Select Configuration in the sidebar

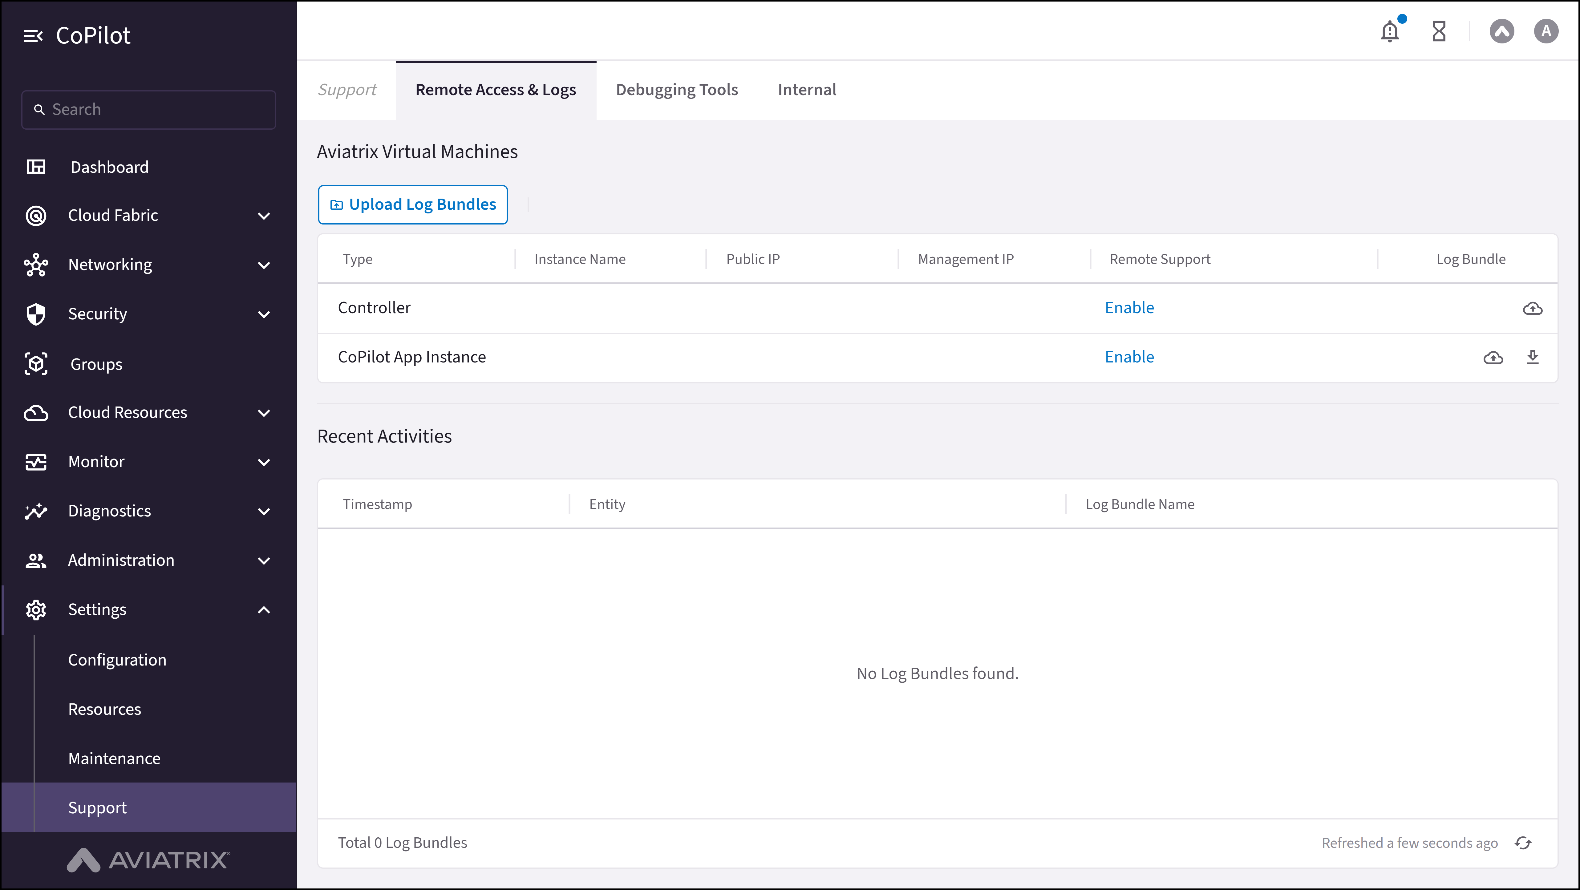point(117,659)
